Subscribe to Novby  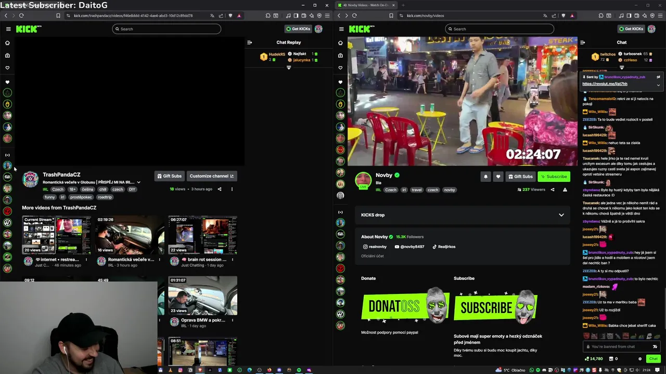click(554, 177)
